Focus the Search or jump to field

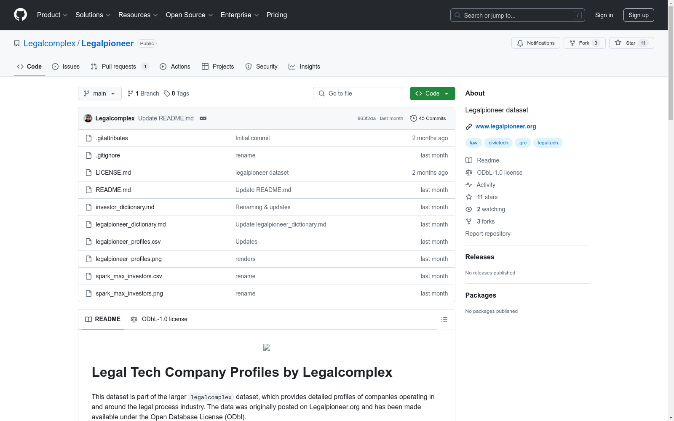(x=518, y=15)
